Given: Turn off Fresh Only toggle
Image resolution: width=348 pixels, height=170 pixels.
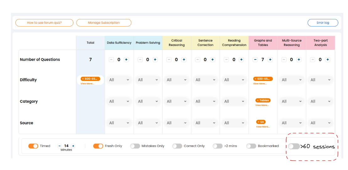Looking at the screenshot, I should point(98,146).
